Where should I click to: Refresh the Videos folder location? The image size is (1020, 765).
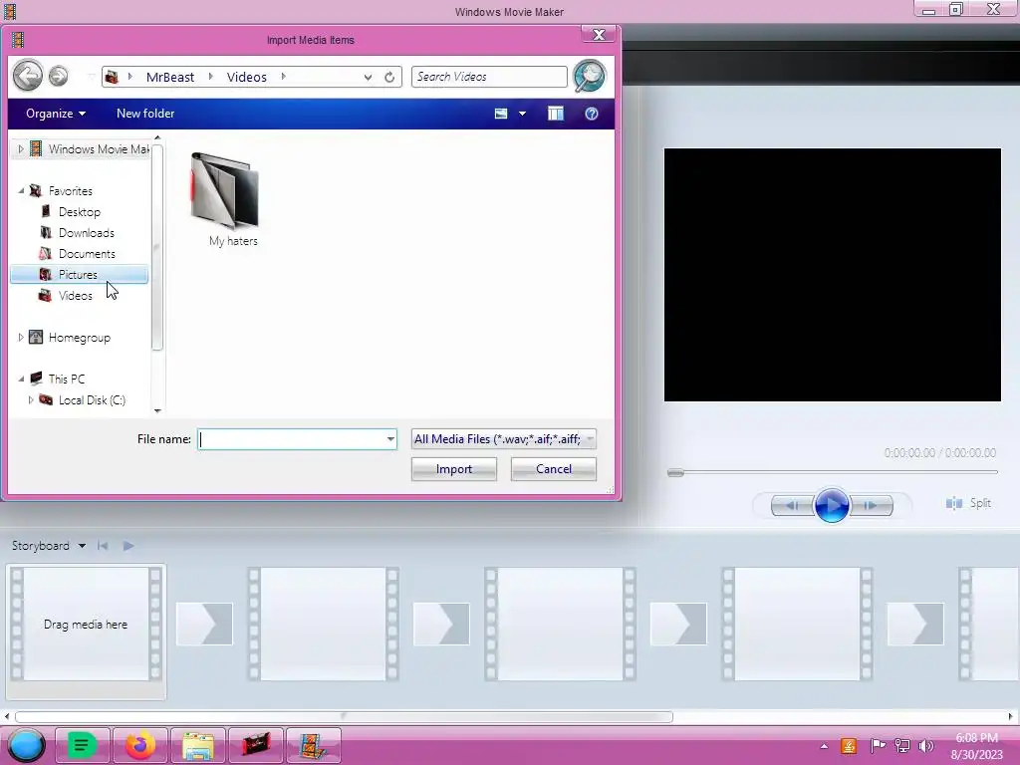point(389,78)
